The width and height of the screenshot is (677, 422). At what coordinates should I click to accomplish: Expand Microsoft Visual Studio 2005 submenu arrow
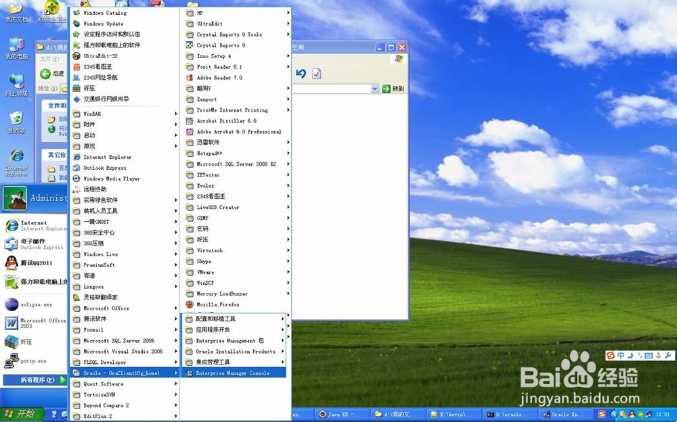(x=176, y=351)
